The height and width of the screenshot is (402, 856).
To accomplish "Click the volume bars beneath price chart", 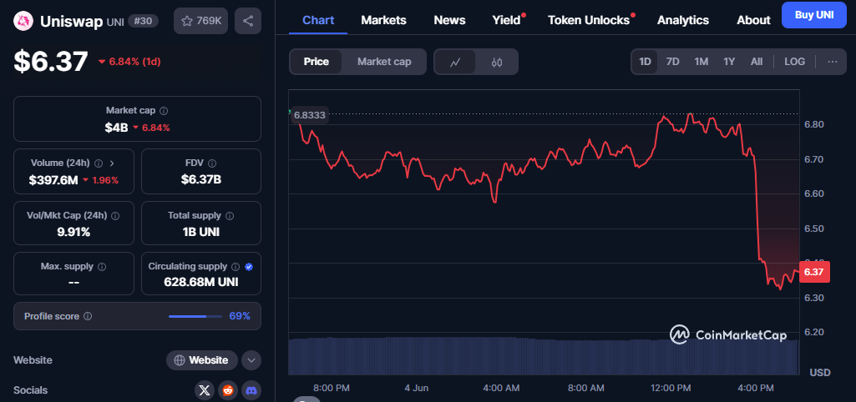I will (544, 355).
